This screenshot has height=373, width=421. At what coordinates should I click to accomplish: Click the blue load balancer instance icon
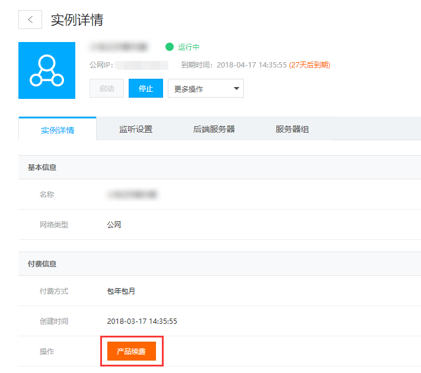[x=47, y=70]
